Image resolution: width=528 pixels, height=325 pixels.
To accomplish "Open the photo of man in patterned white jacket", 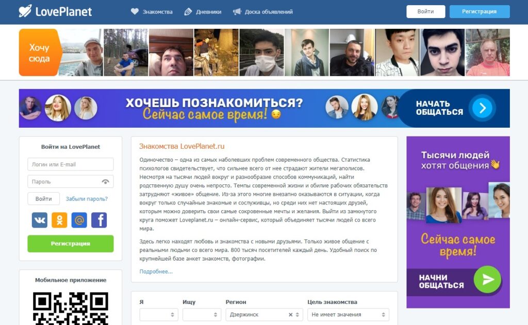I will pos(398,53).
